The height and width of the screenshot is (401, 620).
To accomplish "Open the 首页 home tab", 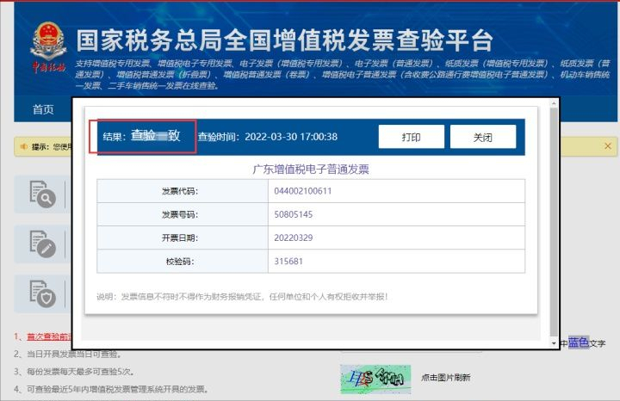I will (43, 109).
